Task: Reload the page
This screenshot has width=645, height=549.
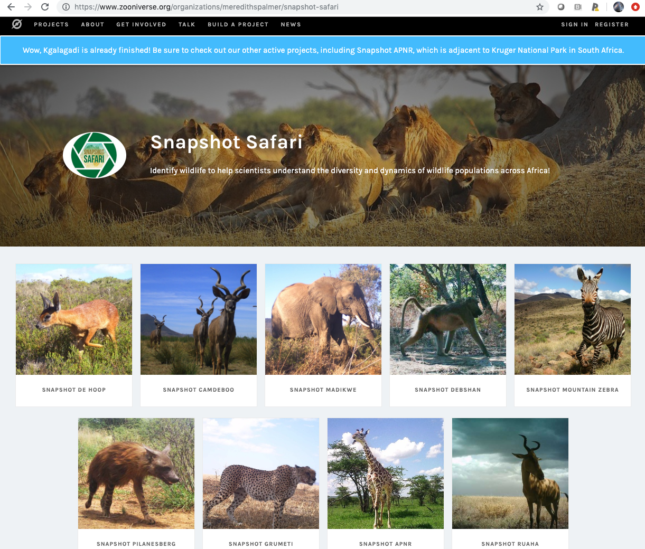Action: (x=44, y=8)
